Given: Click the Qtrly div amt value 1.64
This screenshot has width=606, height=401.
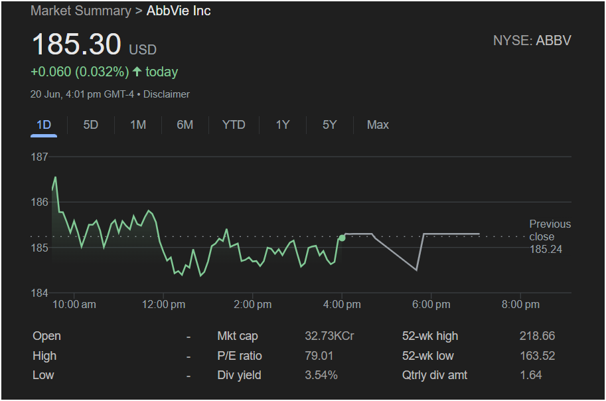Looking at the screenshot, I should (530, 375).
